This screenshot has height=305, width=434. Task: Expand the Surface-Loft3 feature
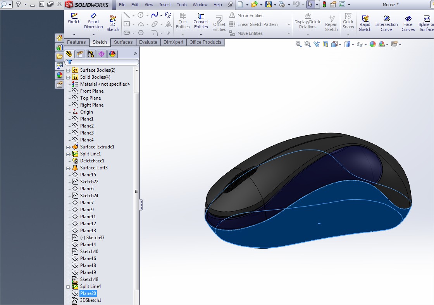[68, 168]
